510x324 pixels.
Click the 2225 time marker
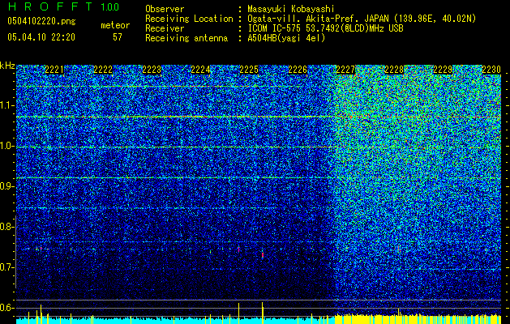(x=249, y=70)
